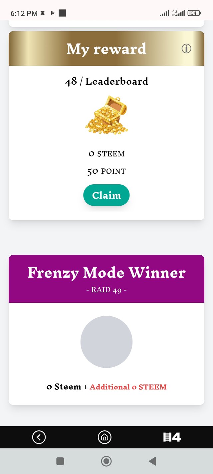This screenshot has height=474, width=213.
Task: Click the gold treasure chest image
Action: click(x=106, y=114)
